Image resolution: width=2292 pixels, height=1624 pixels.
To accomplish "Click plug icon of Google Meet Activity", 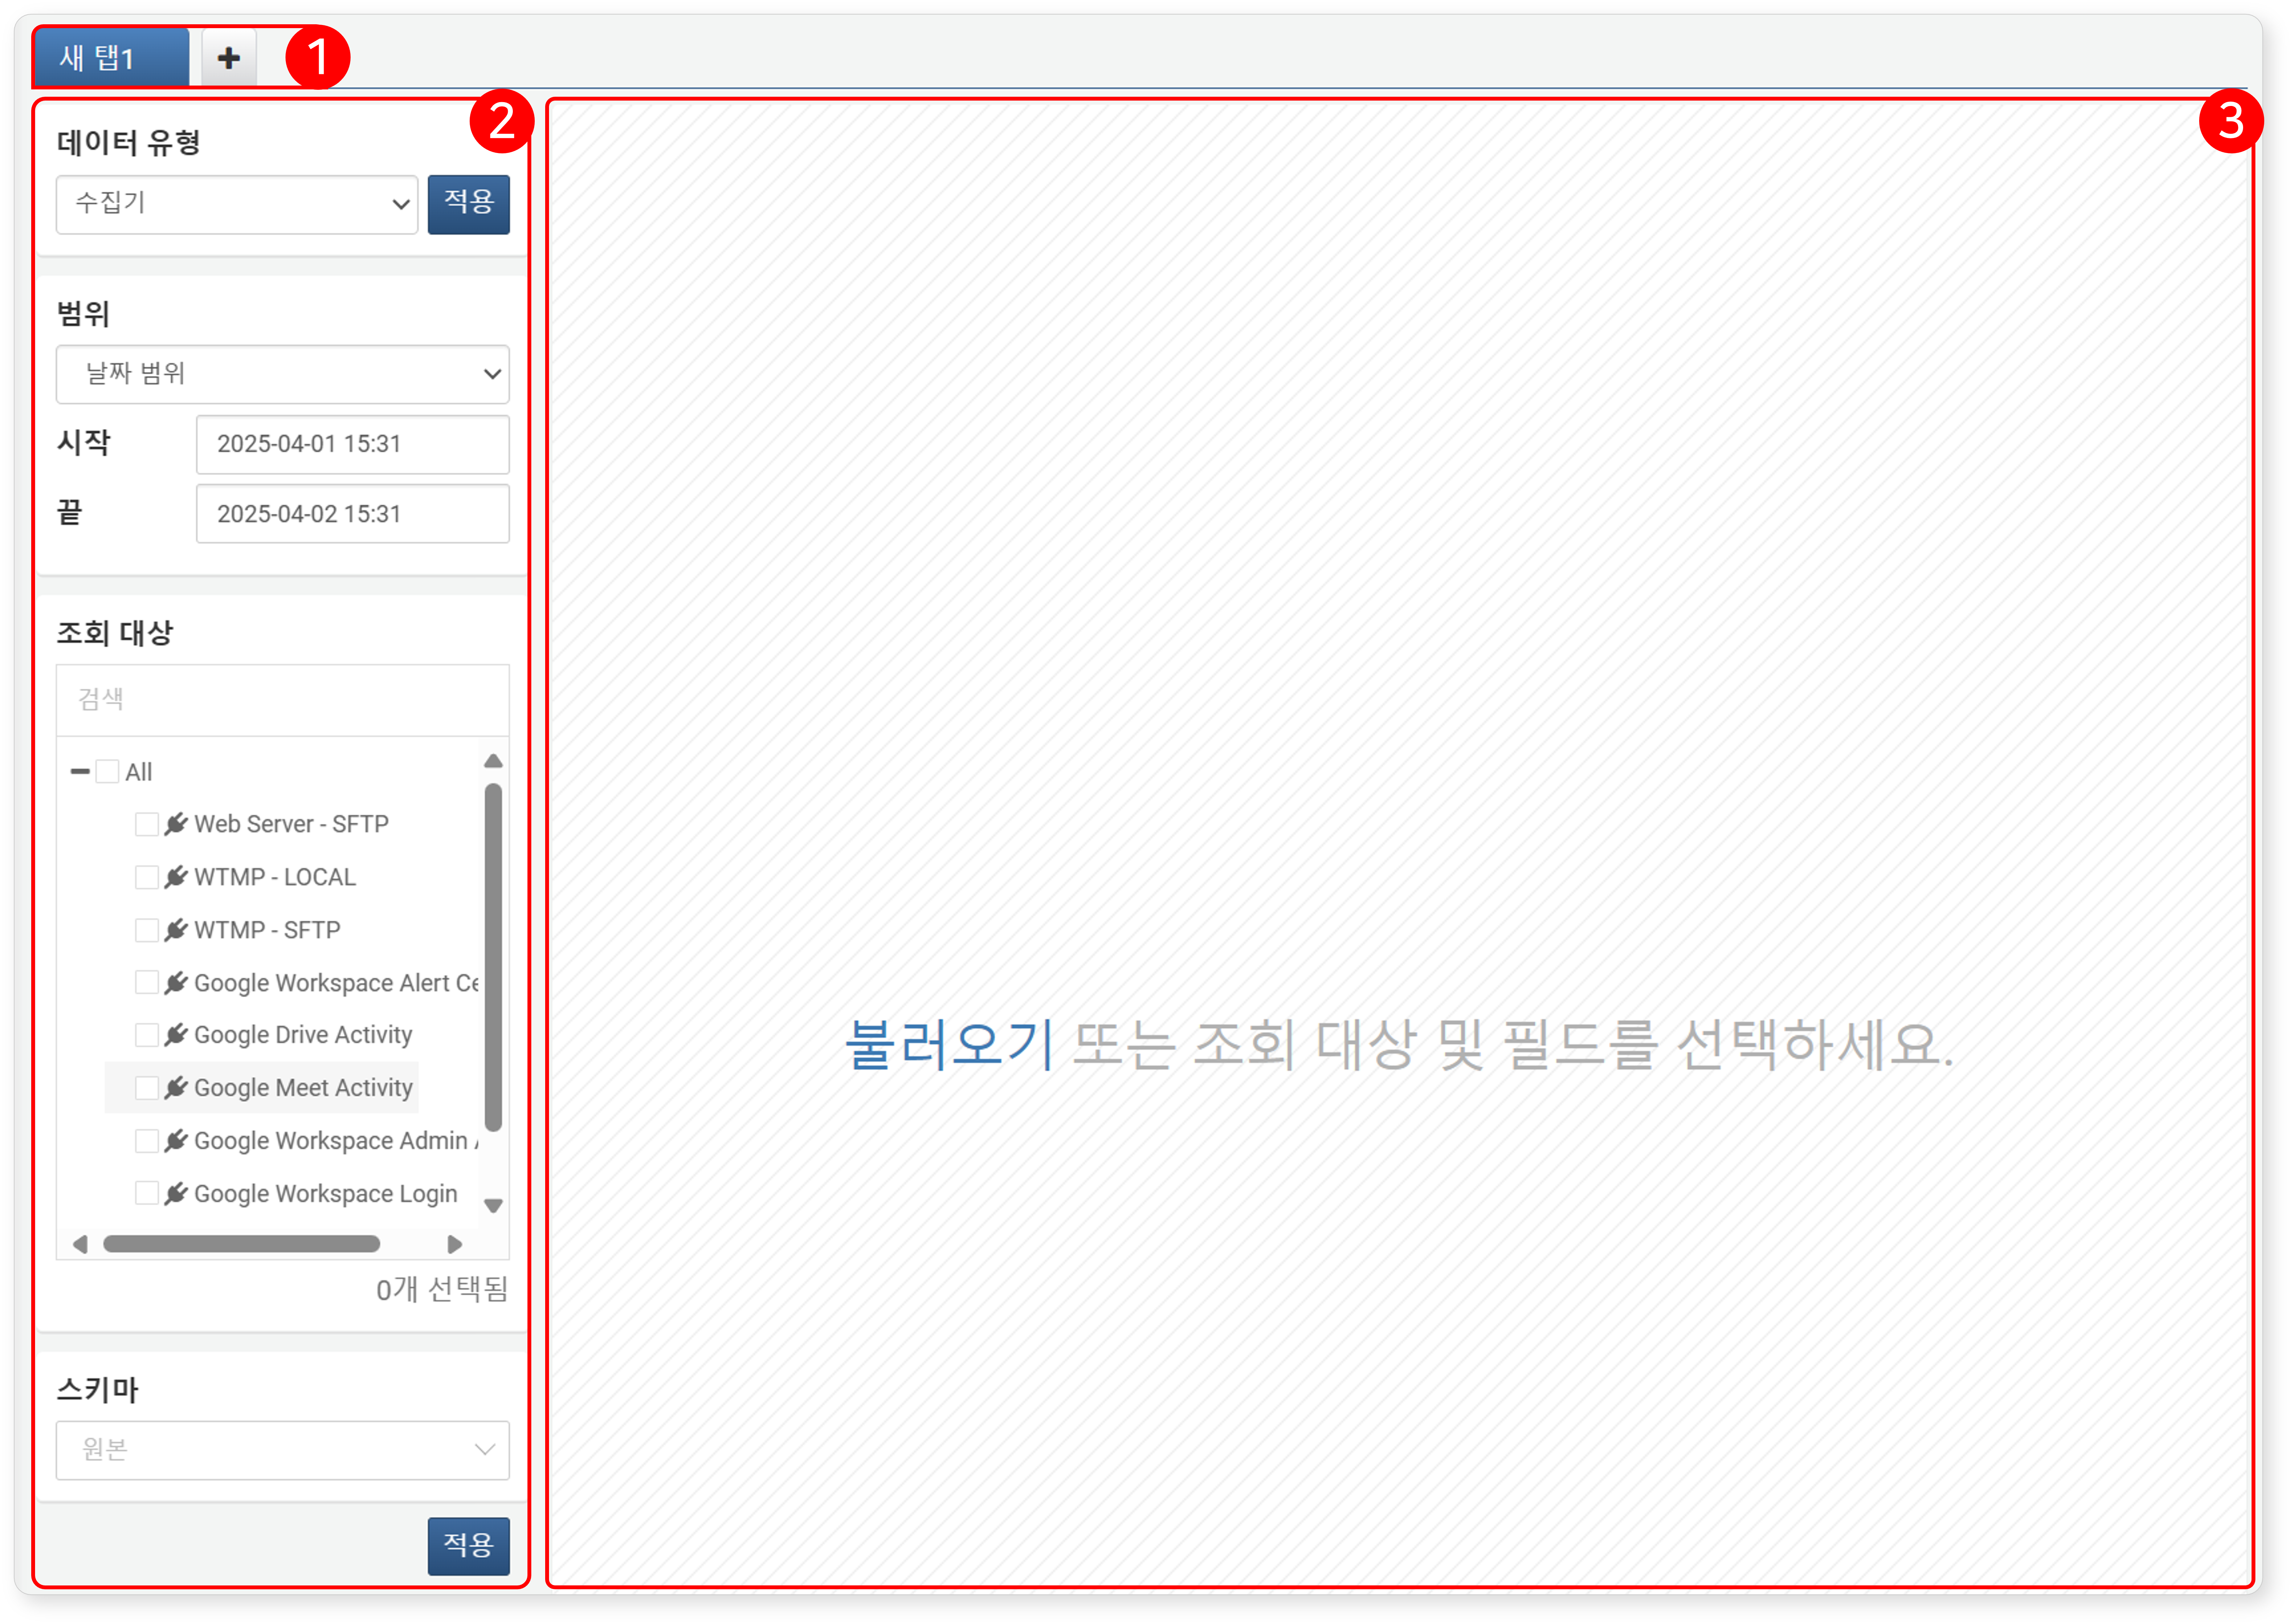I will pyautogui.click(x=176, y=1088).
